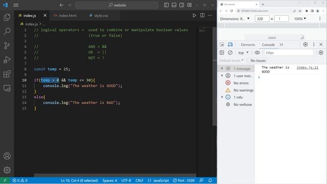Open the Manage gear in VS Code
327x184 pixels.
pyautogui.click(x=7, y=170)
